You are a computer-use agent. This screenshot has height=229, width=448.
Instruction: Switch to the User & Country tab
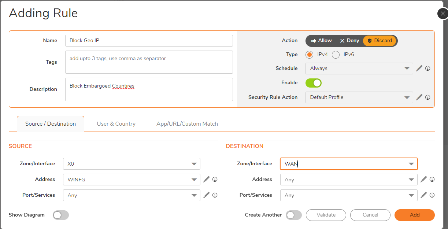116,123
